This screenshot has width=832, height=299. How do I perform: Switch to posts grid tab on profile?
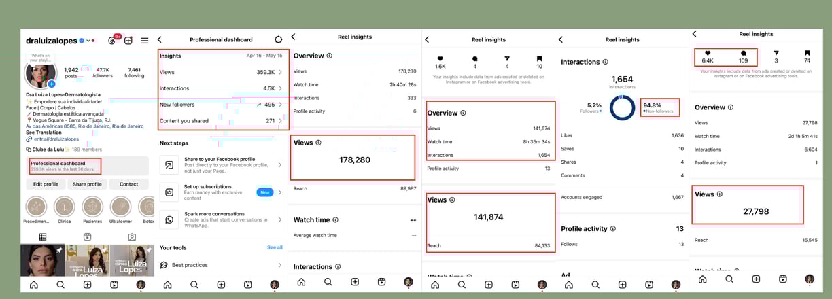click(42, 237)
